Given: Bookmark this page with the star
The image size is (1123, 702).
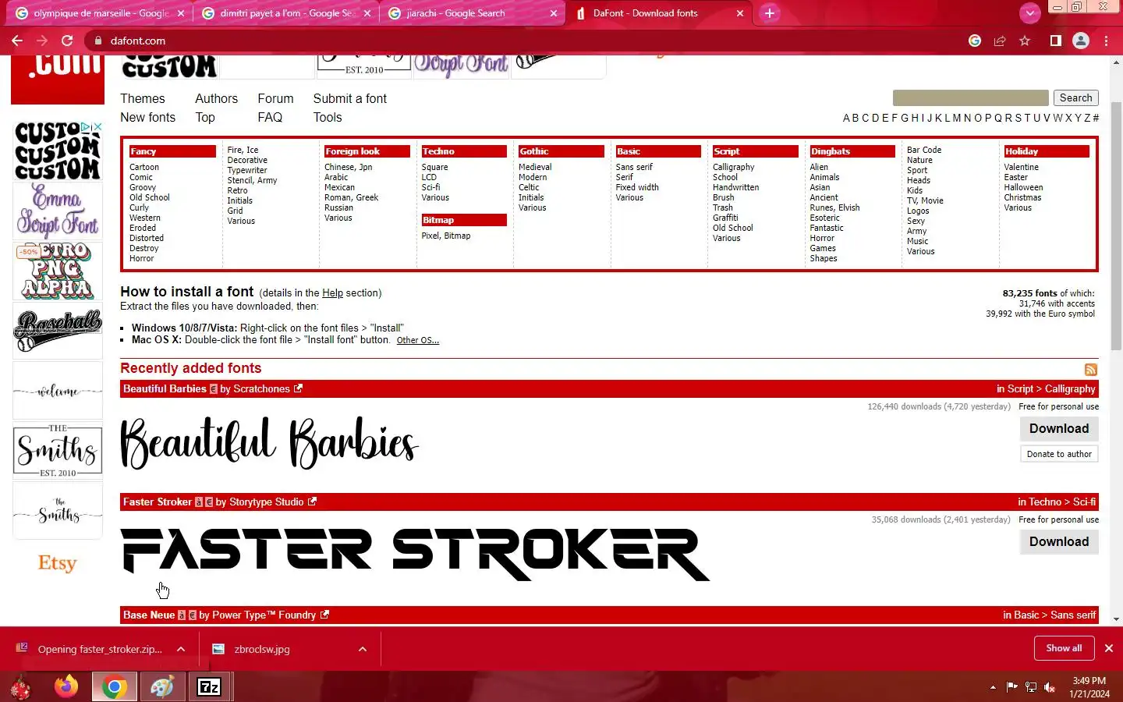Looking at the screenshot, I should 1025,41.
